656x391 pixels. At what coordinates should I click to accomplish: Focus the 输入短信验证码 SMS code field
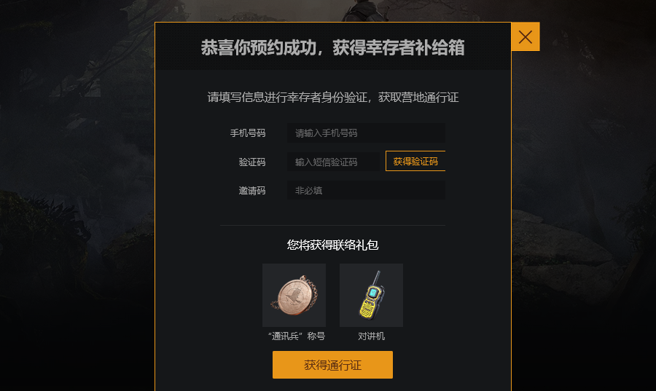click(333, 162)
